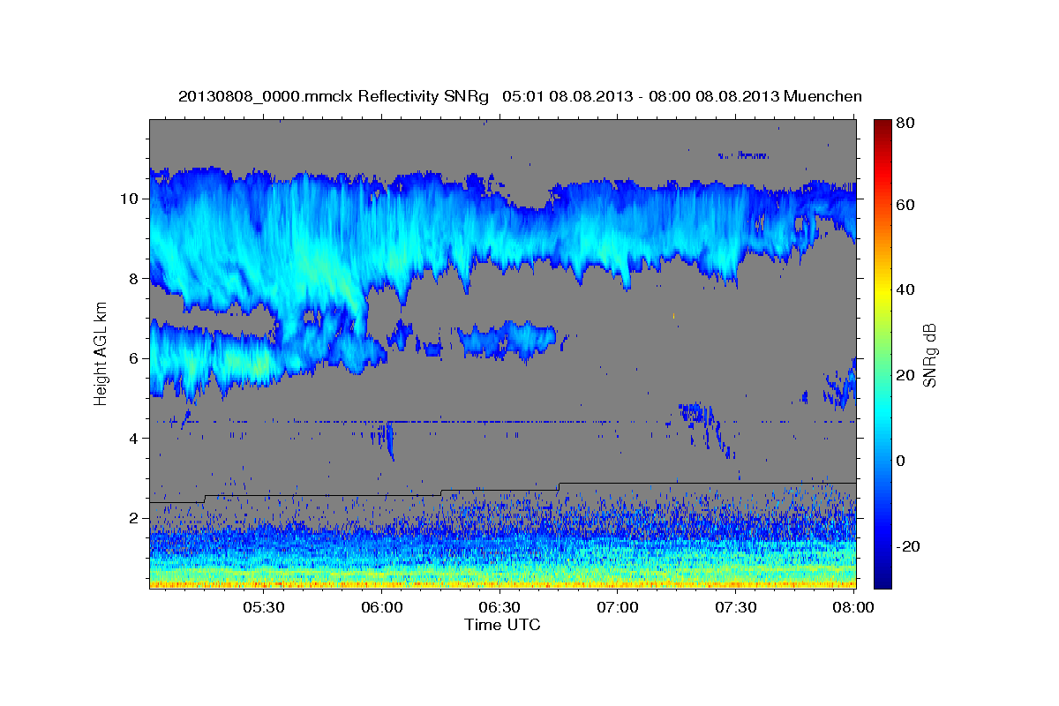Click the colorbar value 20 above zero
The height and width of the screenshot is (706, 1059).
[905, 376]
